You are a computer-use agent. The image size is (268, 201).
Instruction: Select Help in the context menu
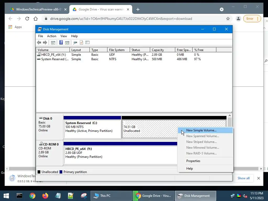(x=205, y=168)
